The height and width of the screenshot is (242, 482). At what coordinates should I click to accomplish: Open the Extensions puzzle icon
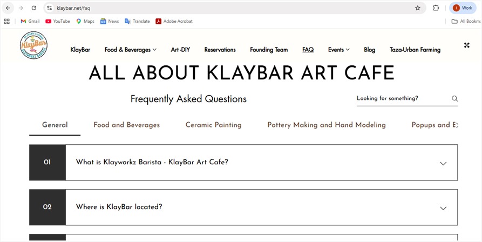[436, 8]
